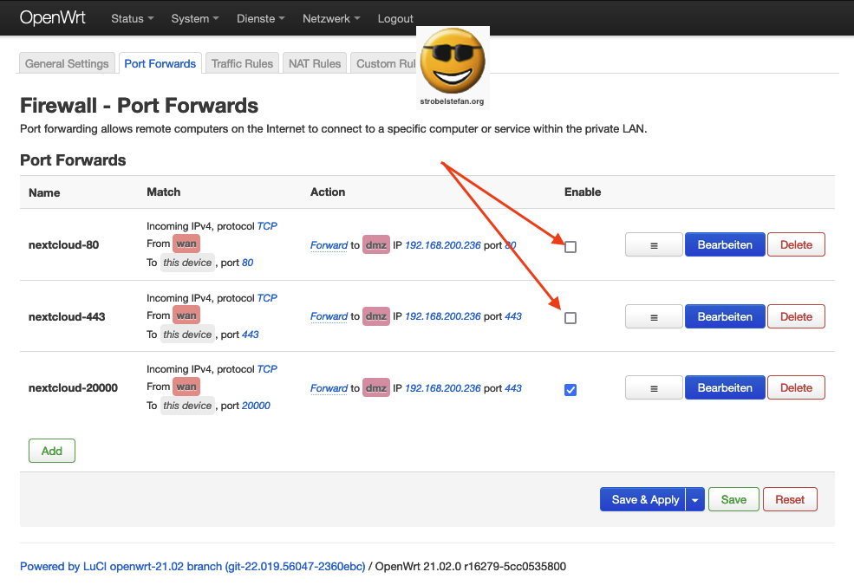
Task: Open the row options menu for nextcloud-80
Action: tap(653, 244)
